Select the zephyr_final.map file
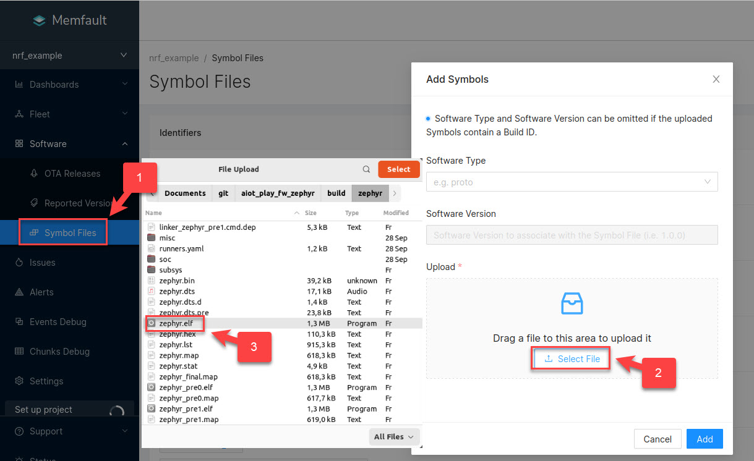754x461 pixels. 283,377
